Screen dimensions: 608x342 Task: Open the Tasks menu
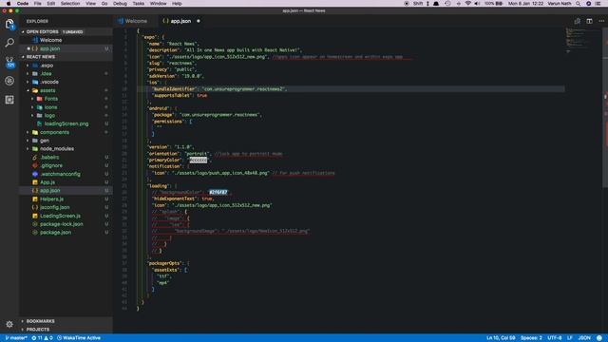[x=139, y=4]
